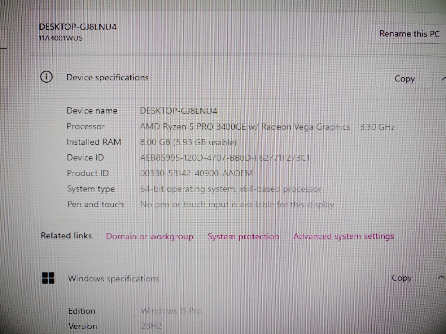Viewport: 446px width, 334px height.
Task: Select the Pen and touch value text
Action: click(x=237, y=204)
